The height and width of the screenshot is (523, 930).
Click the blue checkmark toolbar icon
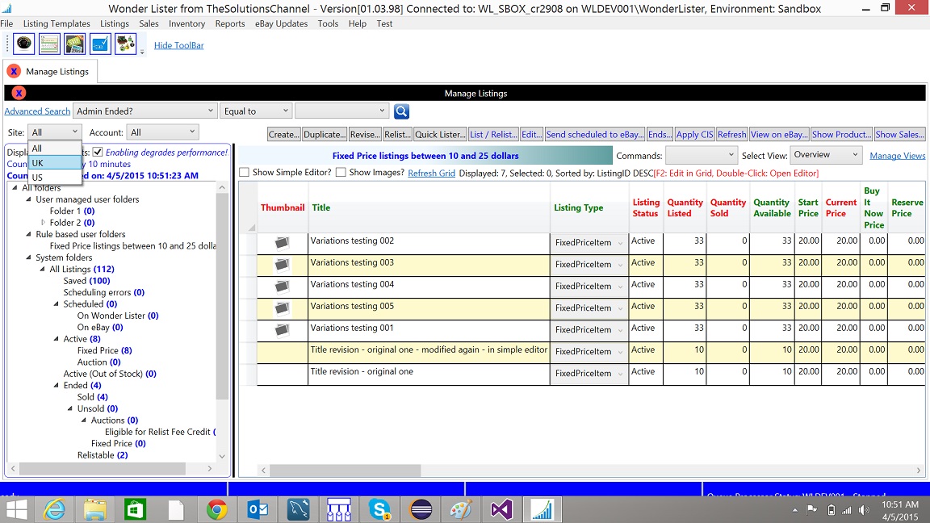(x=100, y=44)
